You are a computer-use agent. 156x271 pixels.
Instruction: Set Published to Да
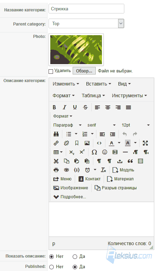coord(75,267)
